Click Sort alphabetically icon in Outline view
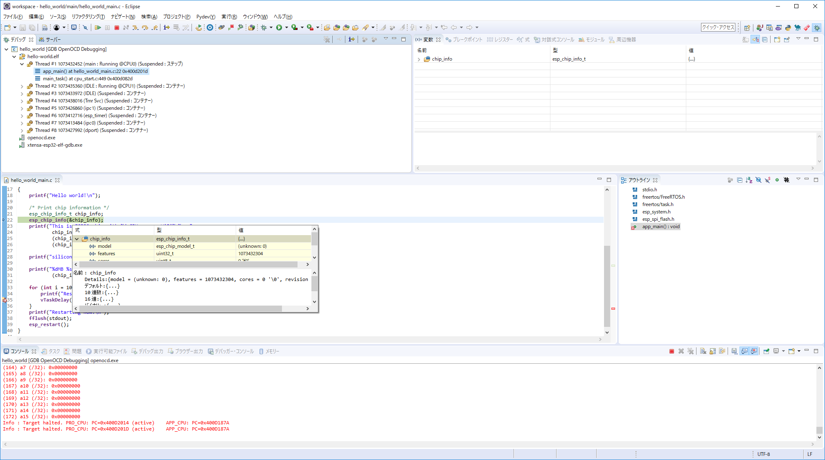This screenshot has width=825, height=460. coord(749,180)
